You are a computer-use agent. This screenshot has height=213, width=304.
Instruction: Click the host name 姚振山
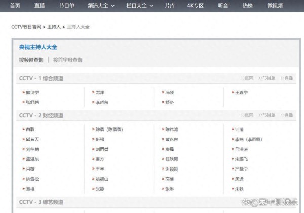[102, 179]
